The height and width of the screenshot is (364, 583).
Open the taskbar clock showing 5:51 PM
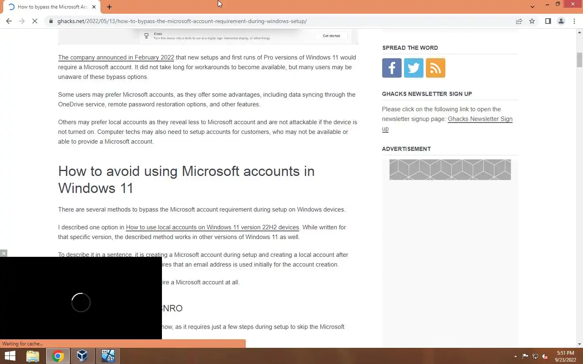click(566, 356)
